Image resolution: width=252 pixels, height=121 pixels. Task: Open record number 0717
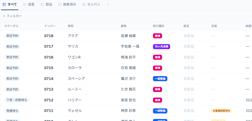[49, 47]
